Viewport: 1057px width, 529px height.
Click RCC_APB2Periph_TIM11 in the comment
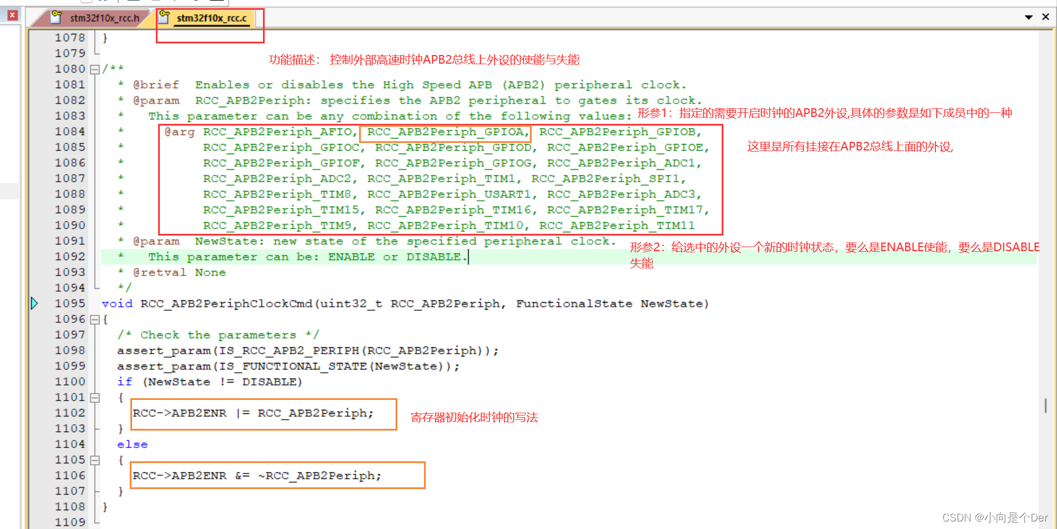617,226
